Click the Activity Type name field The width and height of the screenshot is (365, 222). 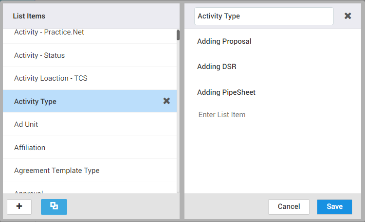pyautogui.click(x=263, y=16)
